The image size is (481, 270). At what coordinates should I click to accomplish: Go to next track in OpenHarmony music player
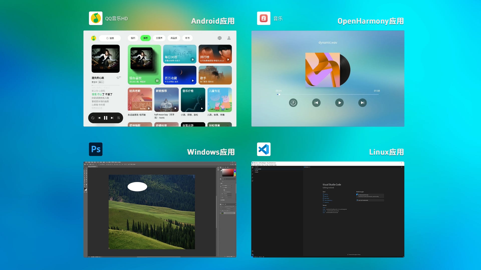point(362,103)
